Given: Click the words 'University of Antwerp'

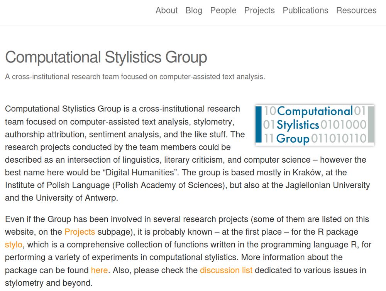Looking at the screenshot, I should click(76, 198).
